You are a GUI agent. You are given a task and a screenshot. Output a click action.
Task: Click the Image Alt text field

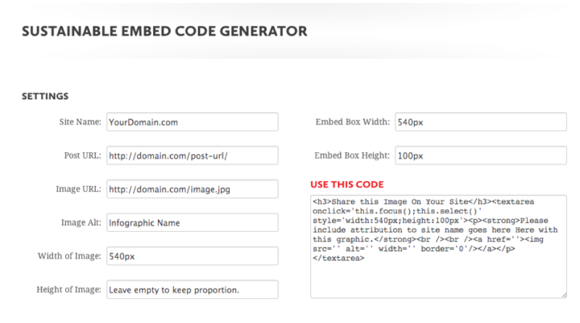[193, 222]
